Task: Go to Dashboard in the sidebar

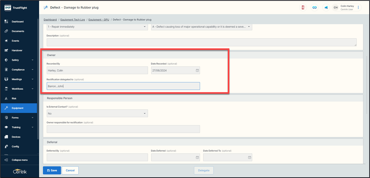Action: [18, 22]
